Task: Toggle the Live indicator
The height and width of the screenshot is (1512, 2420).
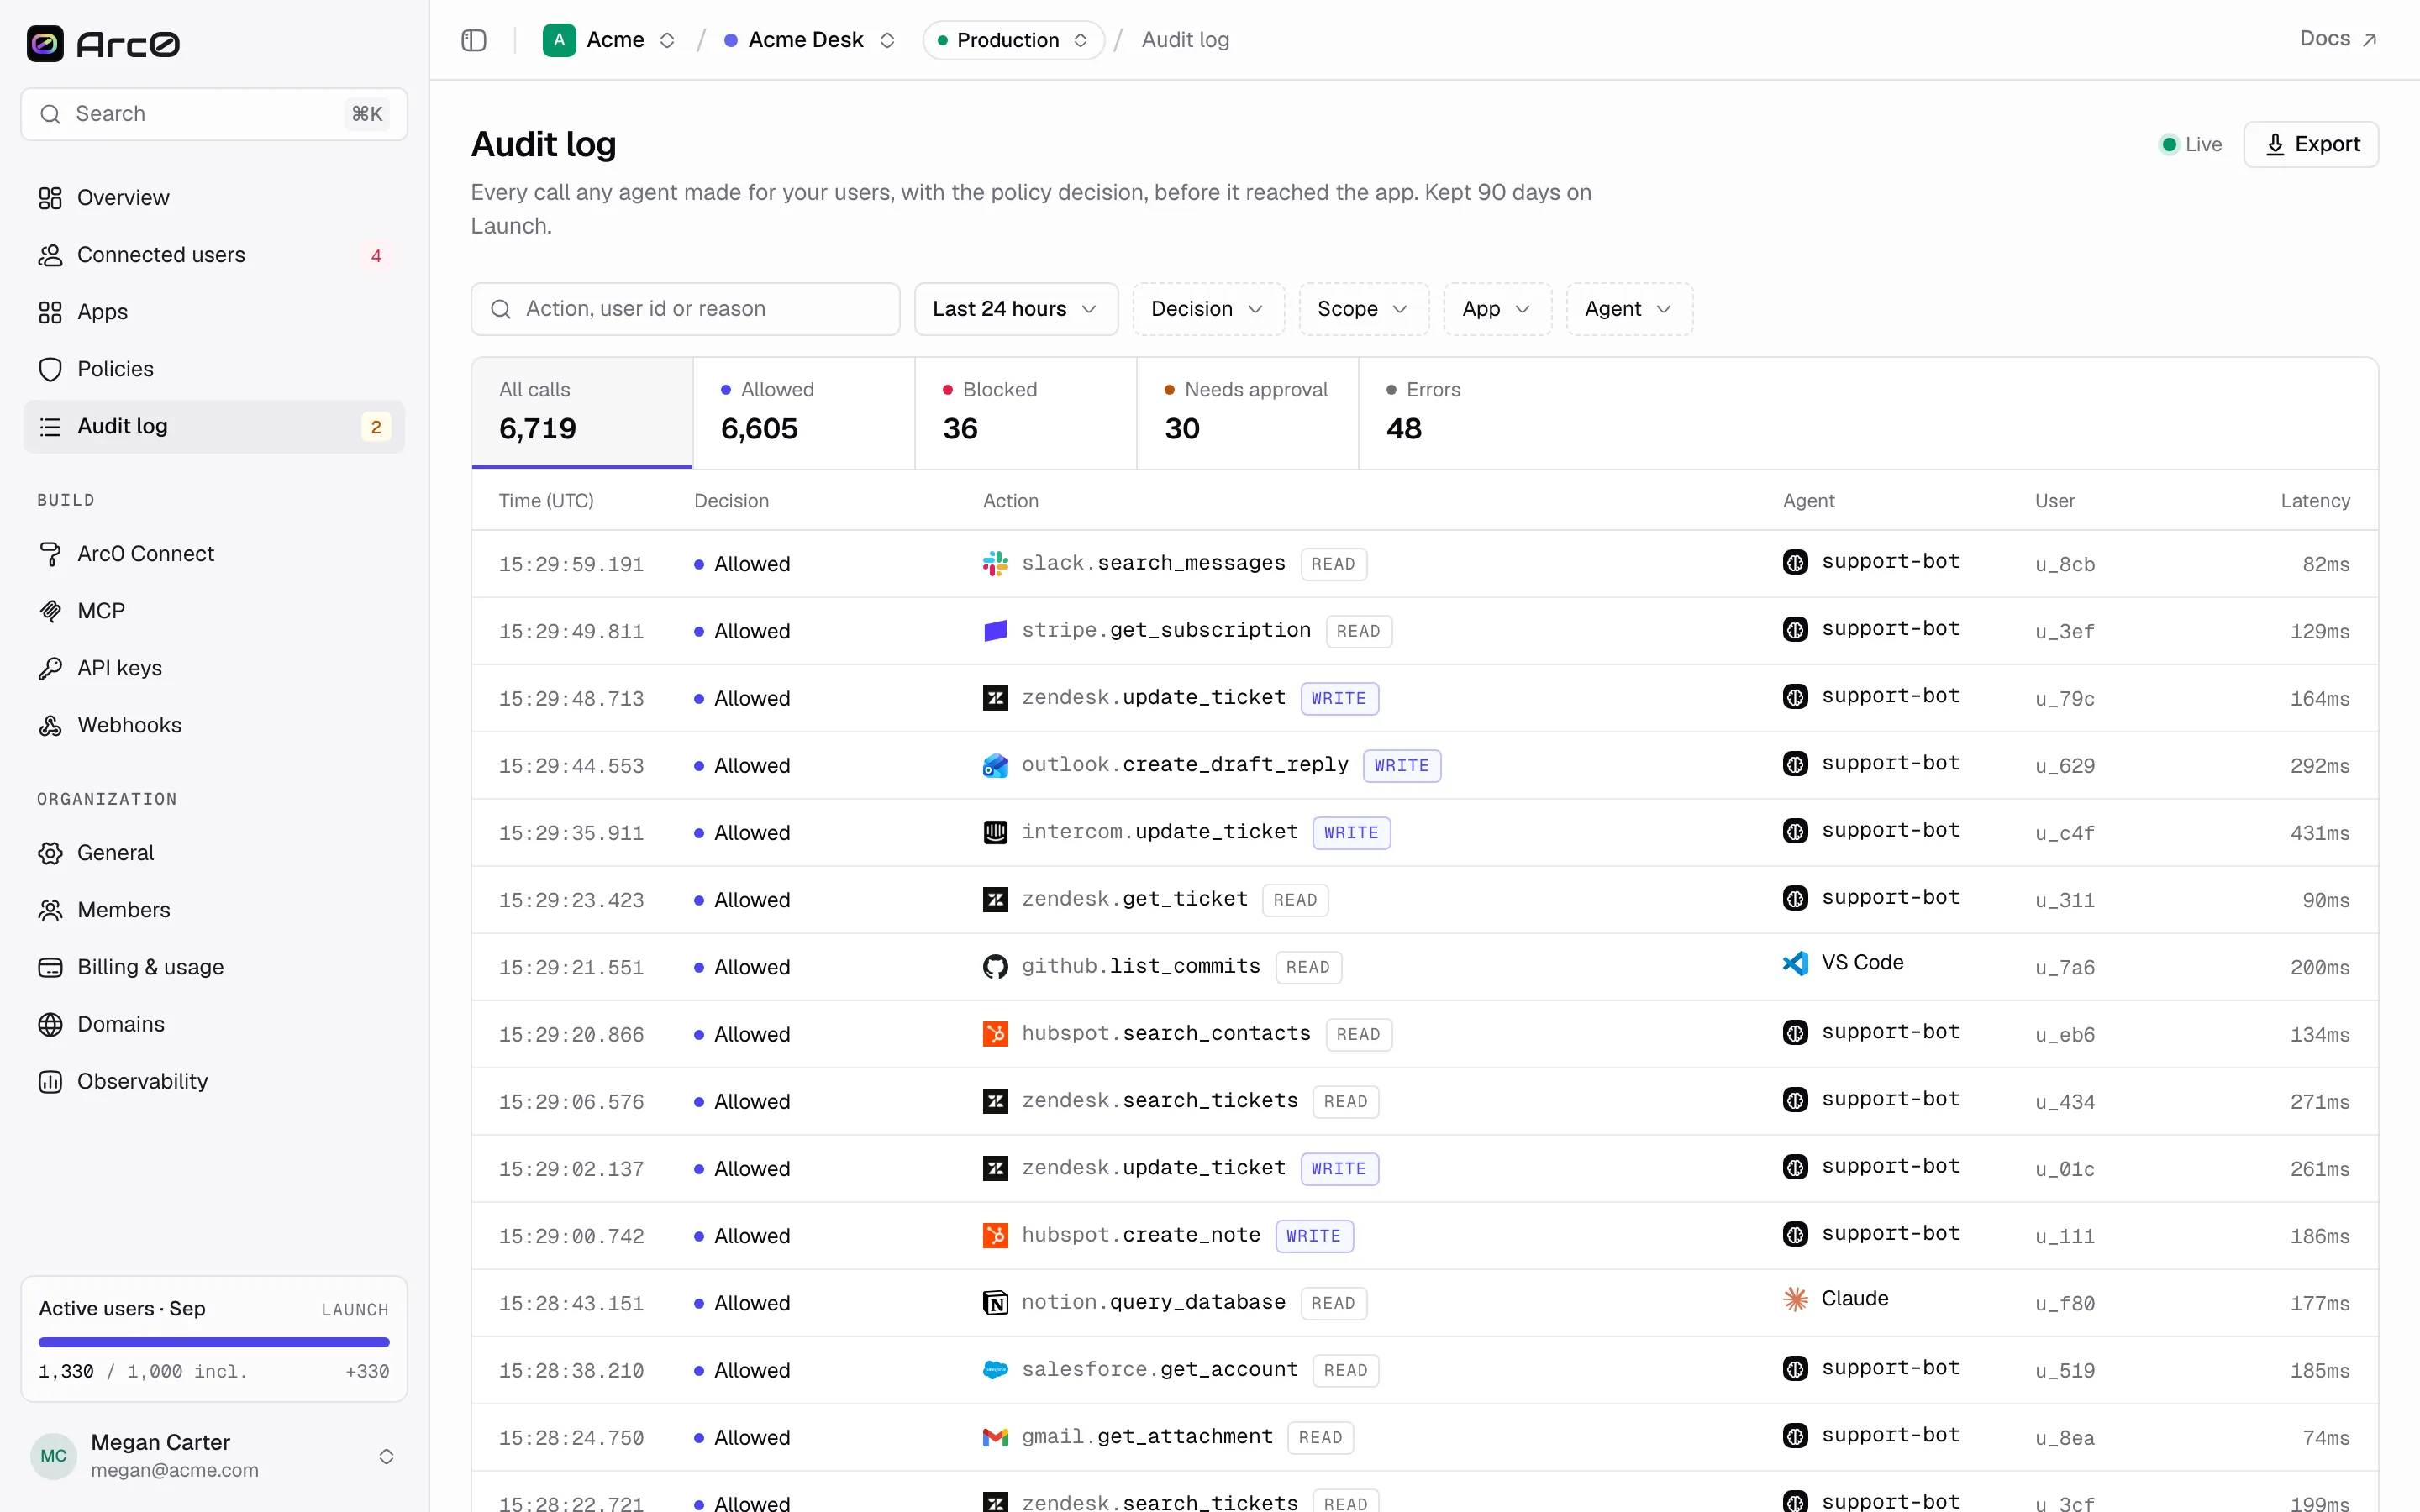Action: tap(2190, 145)
